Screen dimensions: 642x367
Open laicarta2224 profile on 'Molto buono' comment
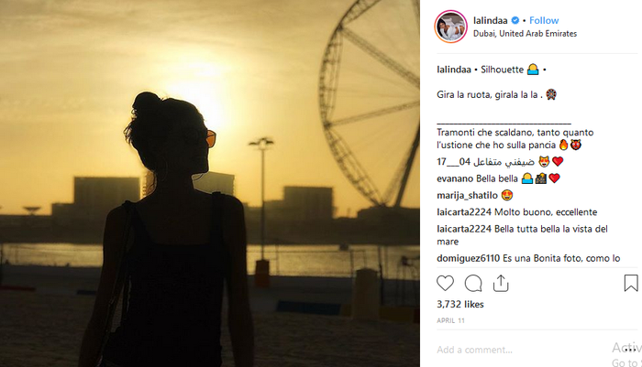tap(464, 212)
